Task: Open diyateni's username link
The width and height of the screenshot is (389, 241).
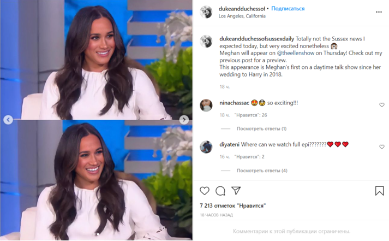Action: click(229, 145)
